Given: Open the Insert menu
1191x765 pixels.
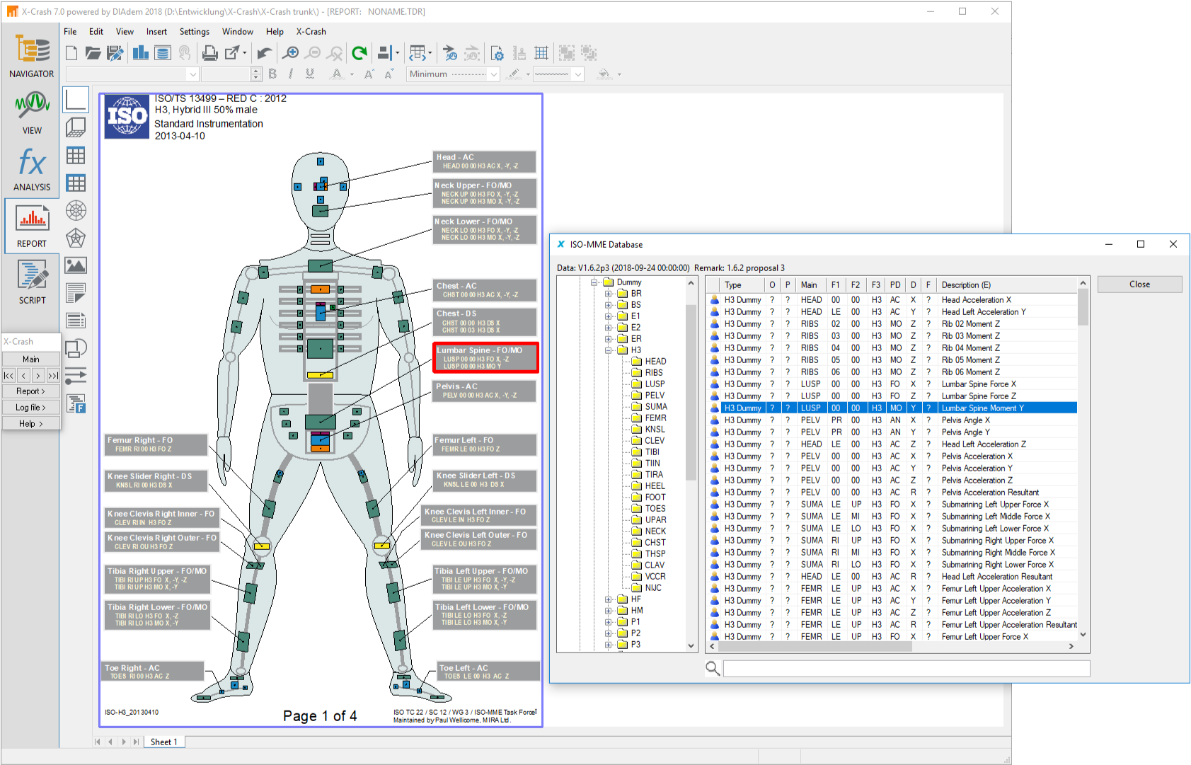Looking at the screenshot, I should [156, 32].
